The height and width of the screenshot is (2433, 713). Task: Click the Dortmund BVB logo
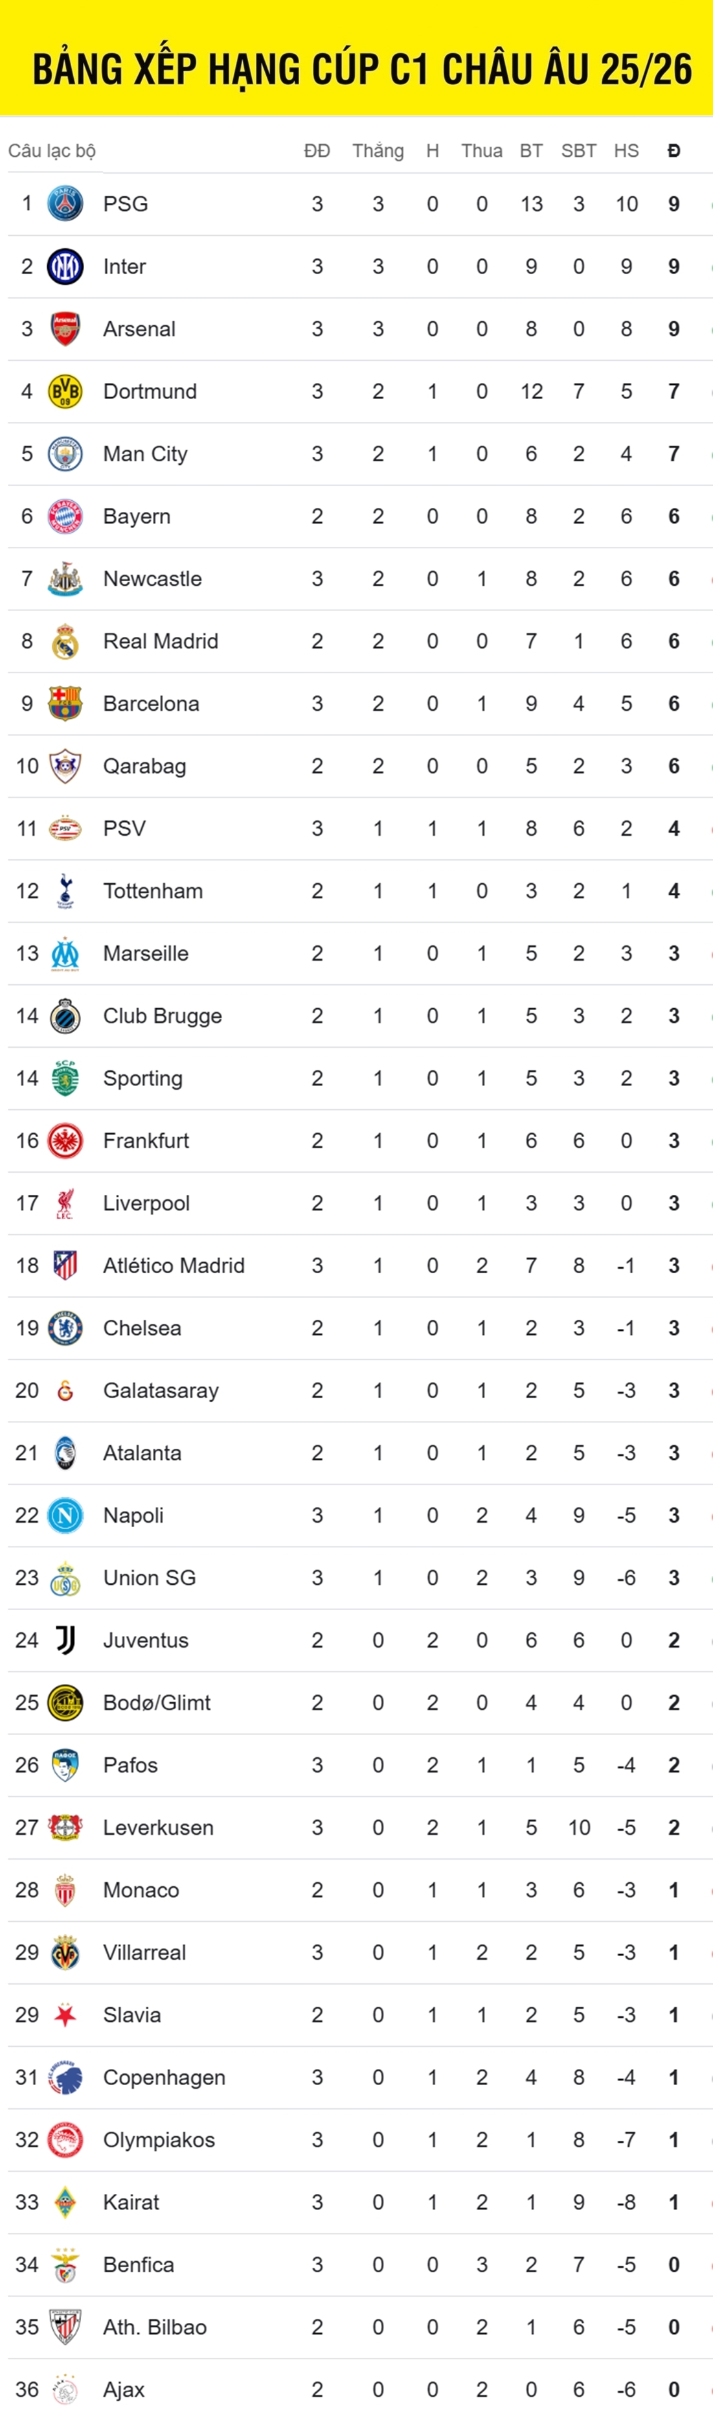click(65, 391)
